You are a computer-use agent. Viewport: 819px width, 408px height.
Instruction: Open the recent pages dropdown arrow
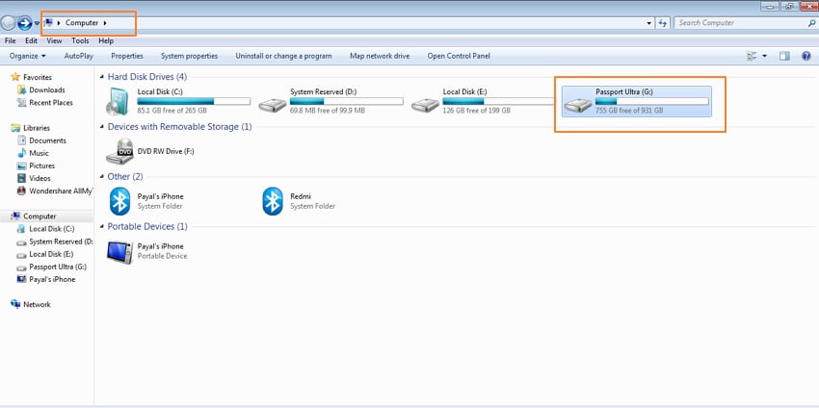[x=37, y=23]
